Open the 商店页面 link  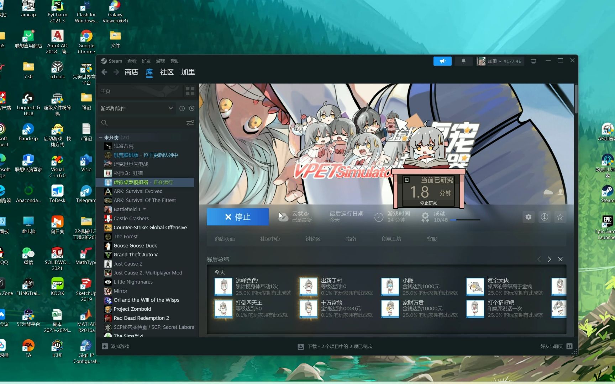[x=225, y=239]
